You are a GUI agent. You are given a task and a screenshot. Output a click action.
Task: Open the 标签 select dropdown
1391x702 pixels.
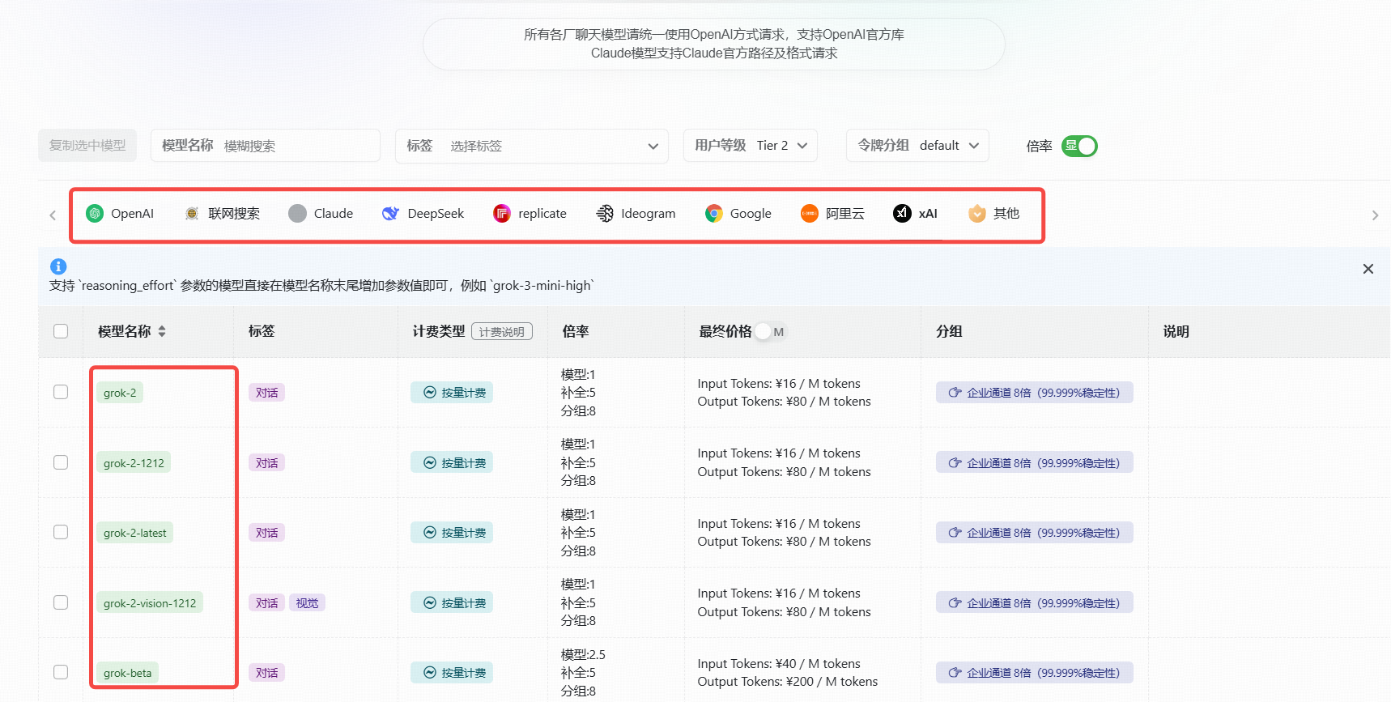click(x=532, y=146)
